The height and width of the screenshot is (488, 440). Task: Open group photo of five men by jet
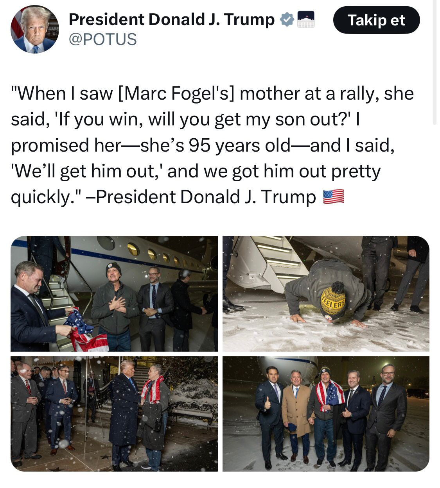326,414
